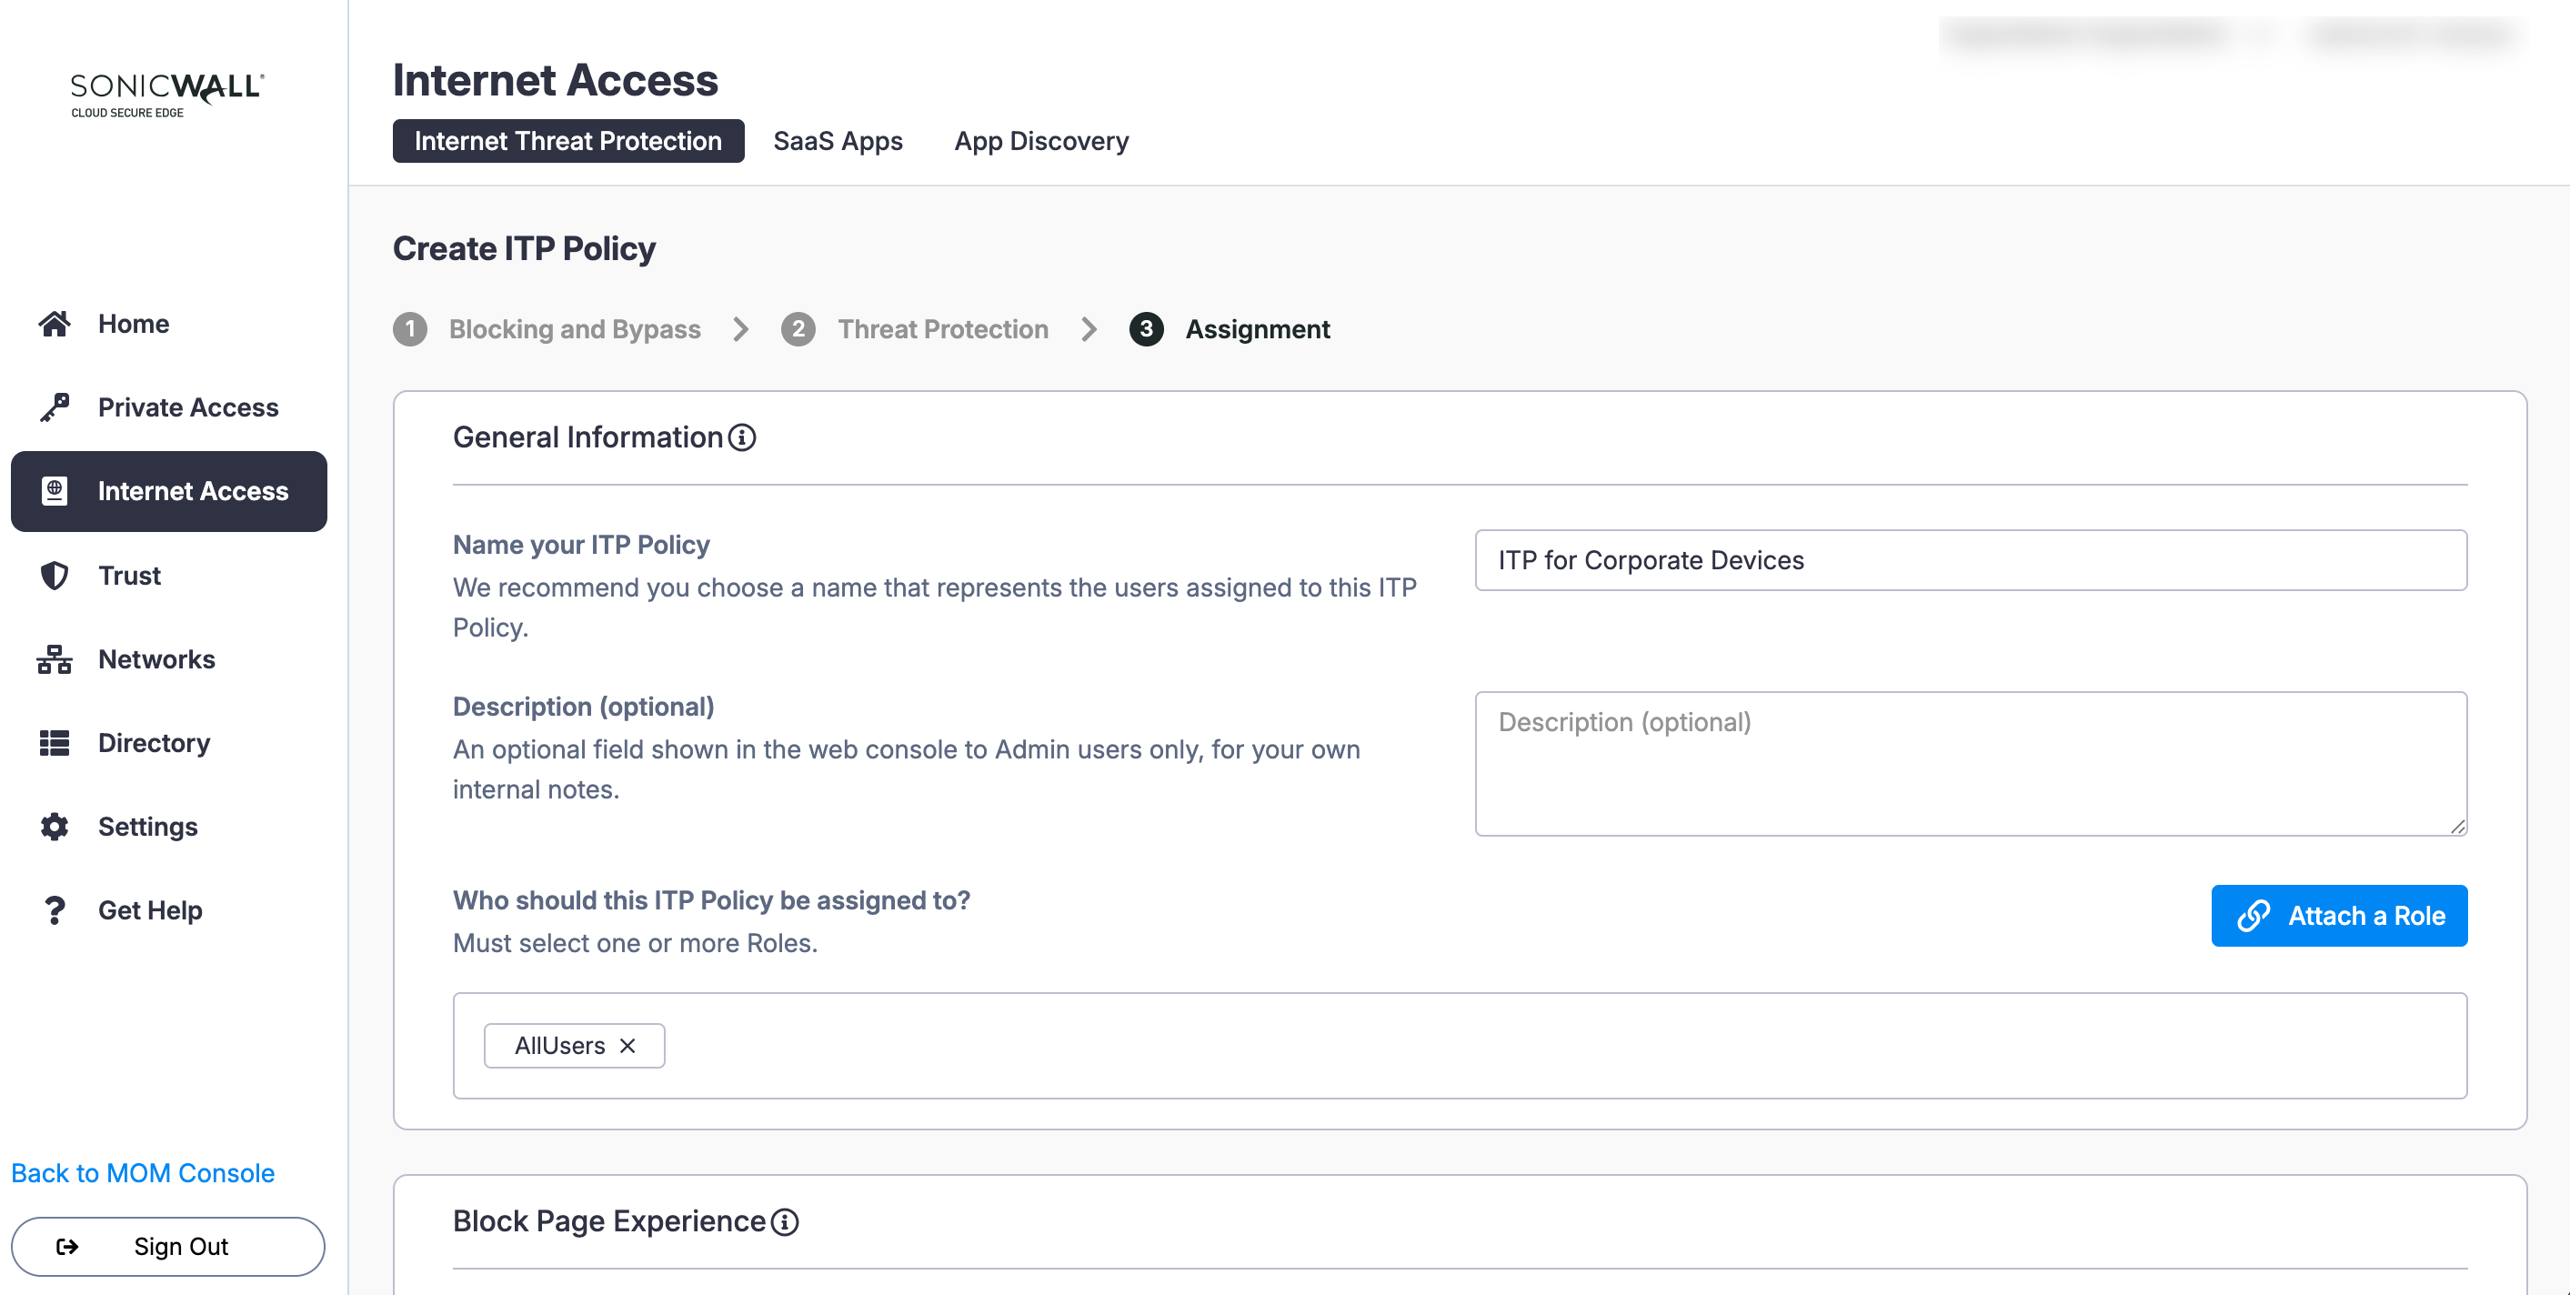The height and width of the screenshot is (1295, 2570).
Task: Click the Networks topology icon
Action: 55,659
